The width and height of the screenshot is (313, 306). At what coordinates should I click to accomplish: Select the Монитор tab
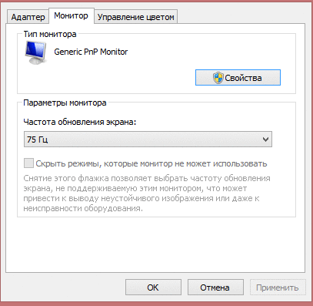(71, 15)
